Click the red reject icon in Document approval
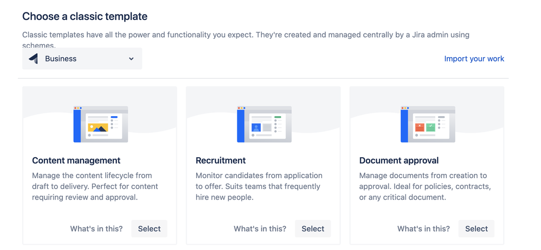This screenshot has width=541, height=250. tap(420, 127)
